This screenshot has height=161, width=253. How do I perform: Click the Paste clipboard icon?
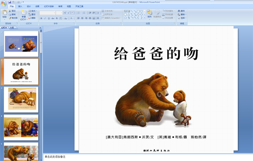[5, 12]
